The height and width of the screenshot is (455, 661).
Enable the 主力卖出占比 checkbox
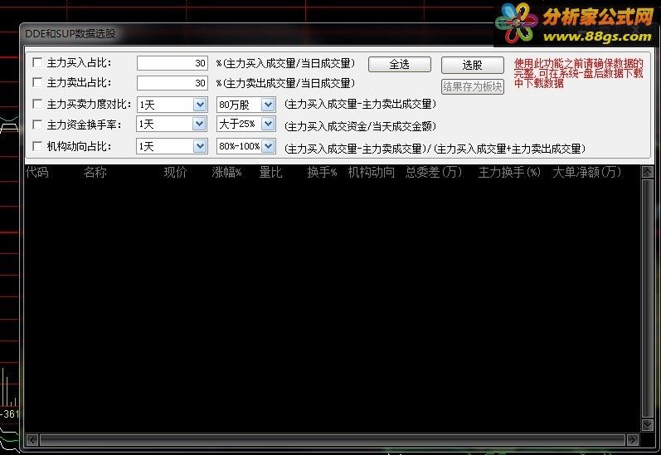37,82
